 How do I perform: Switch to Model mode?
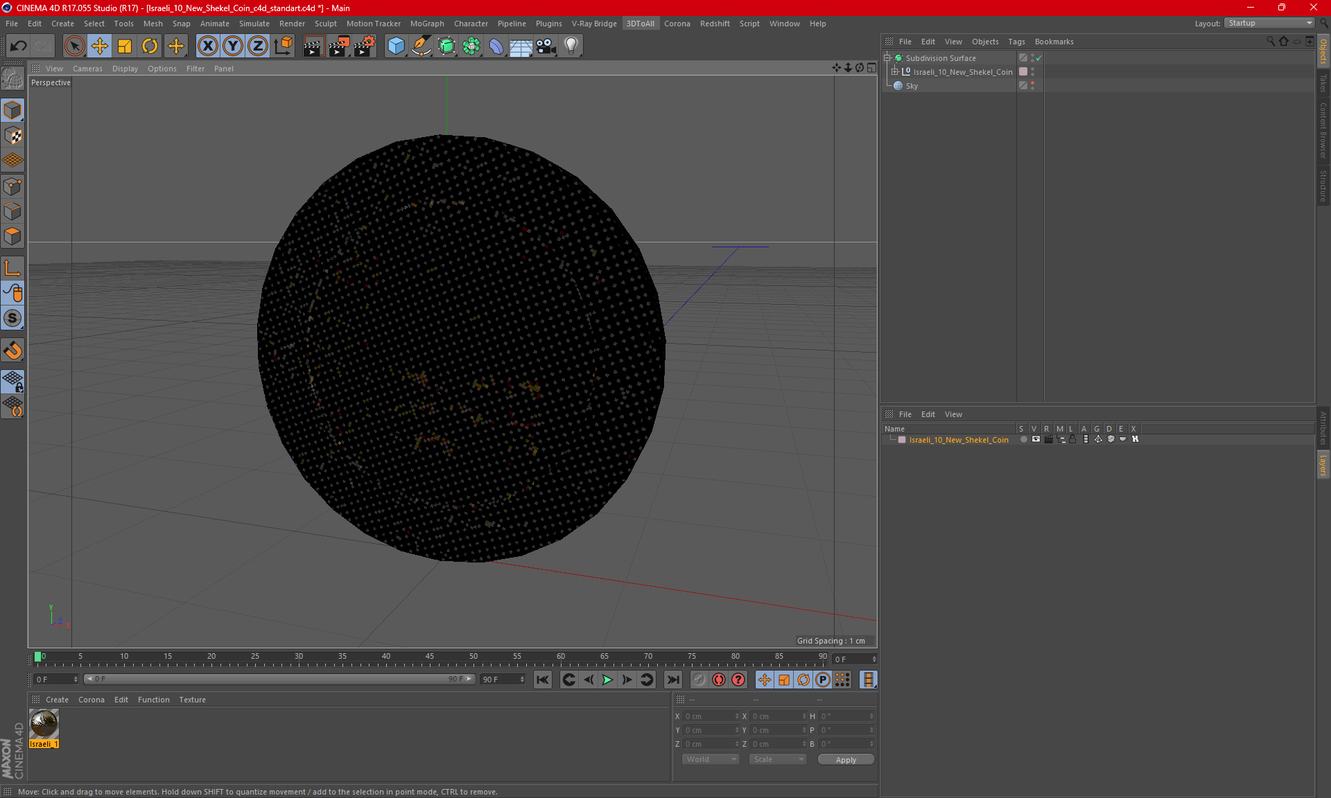pos(12,110)
